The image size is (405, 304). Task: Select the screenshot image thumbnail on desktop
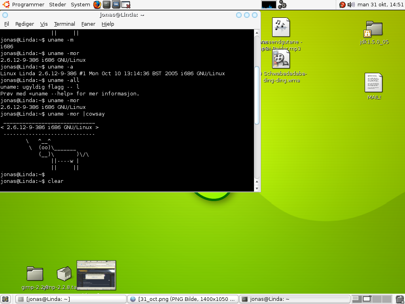pyautogui.click(x=97, y=275)
